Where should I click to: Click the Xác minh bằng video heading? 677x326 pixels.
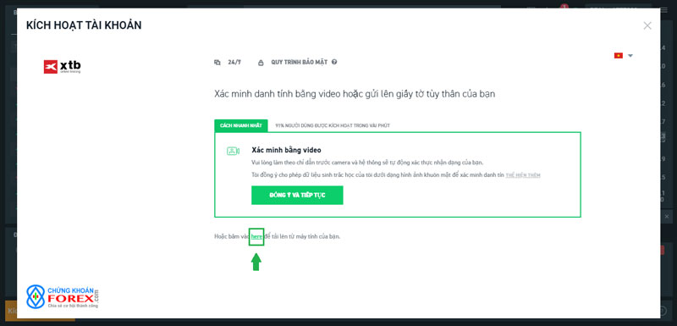click(x=286, y=150)
